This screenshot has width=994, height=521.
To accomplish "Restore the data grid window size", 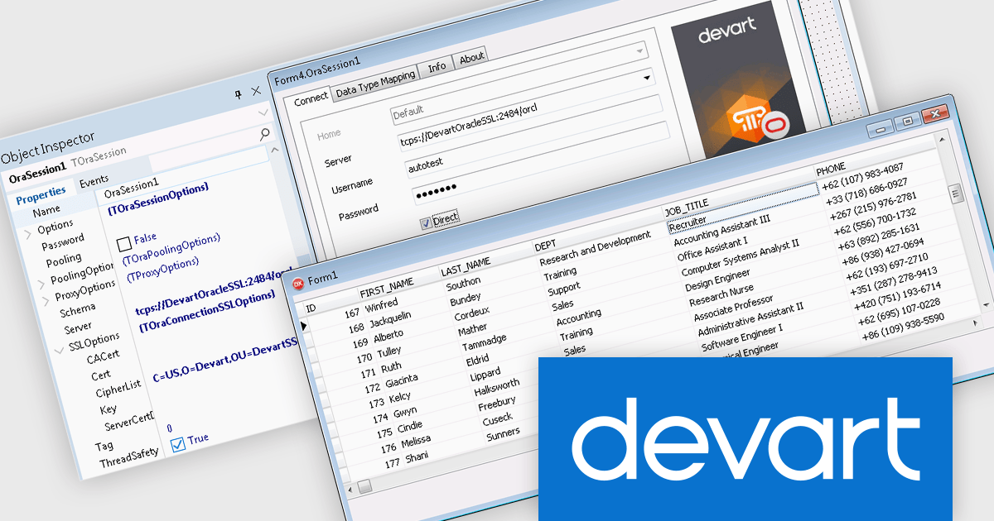I will point(909,121).
